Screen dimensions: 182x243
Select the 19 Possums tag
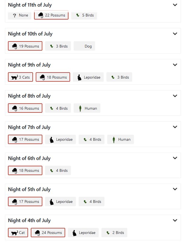coord(25,46)
